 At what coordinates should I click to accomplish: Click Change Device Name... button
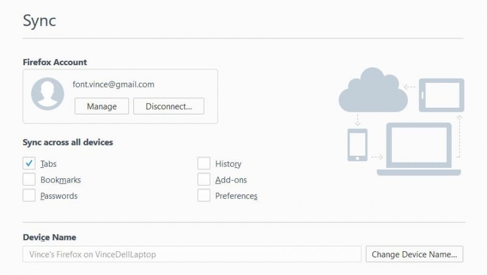pos(415,254)
